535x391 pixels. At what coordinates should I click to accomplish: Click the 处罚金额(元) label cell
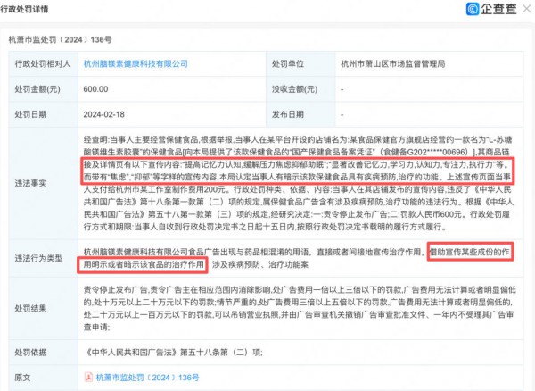point(44,89)
